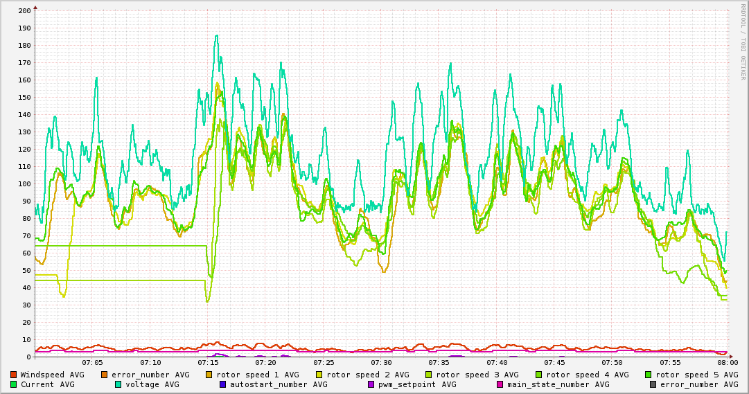
Task: Select the "Current AVG" legend label
Action: pos(47,384)
